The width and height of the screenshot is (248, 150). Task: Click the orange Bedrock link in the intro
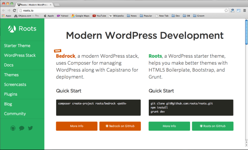pyautogui.click(x=65, y=56)
